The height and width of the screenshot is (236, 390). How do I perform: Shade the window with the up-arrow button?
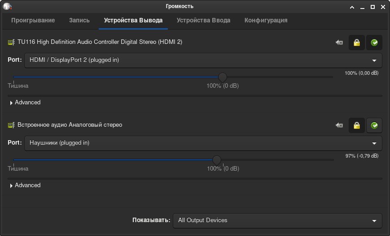[352, 7]
